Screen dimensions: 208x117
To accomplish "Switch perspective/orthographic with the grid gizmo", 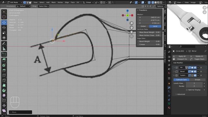I will (x=131, y=36).
